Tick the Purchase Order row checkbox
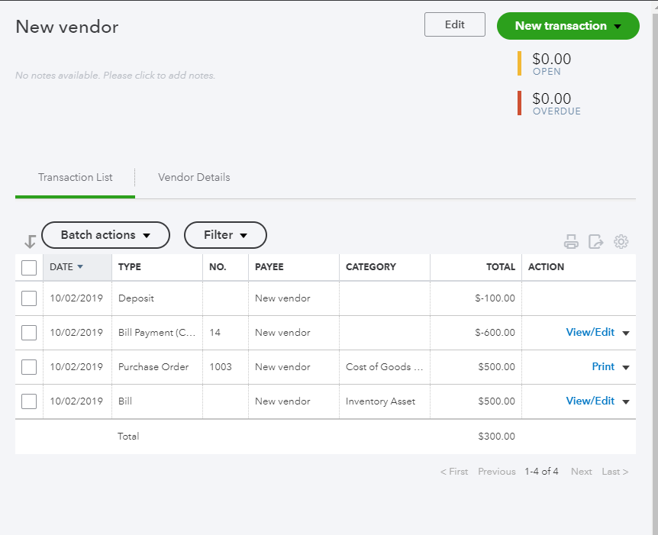The height and width of the screenshot is (535, 658). point(29,367)
